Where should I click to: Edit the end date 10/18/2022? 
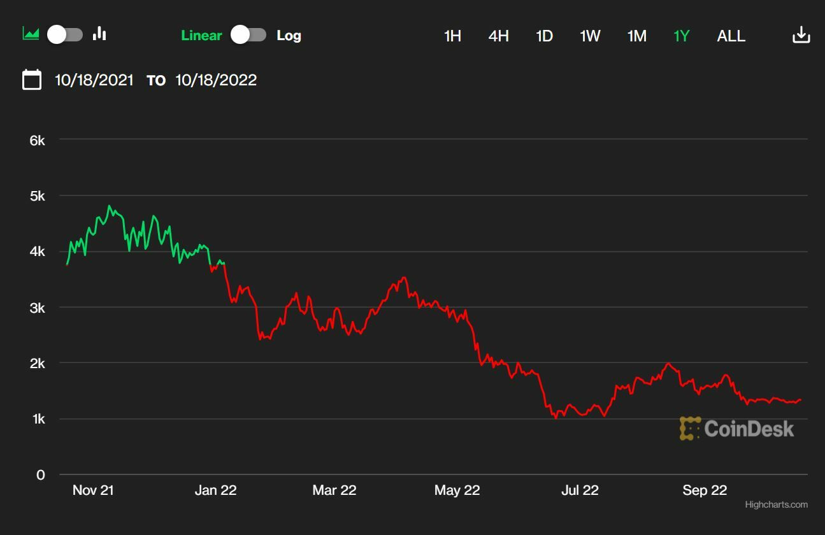point(216,80)
